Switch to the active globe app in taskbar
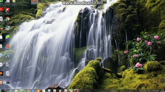 tap(22, 91)
